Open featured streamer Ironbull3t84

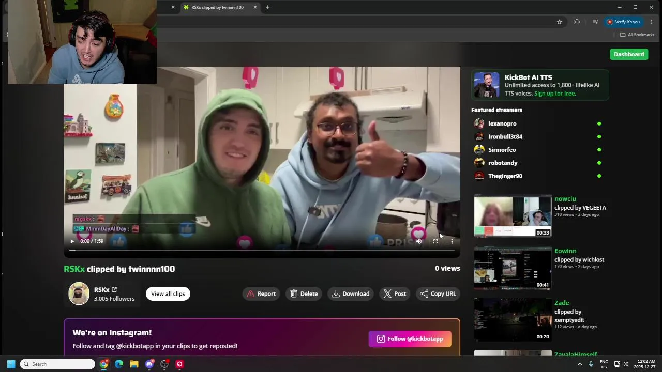(x=505, y=136)
